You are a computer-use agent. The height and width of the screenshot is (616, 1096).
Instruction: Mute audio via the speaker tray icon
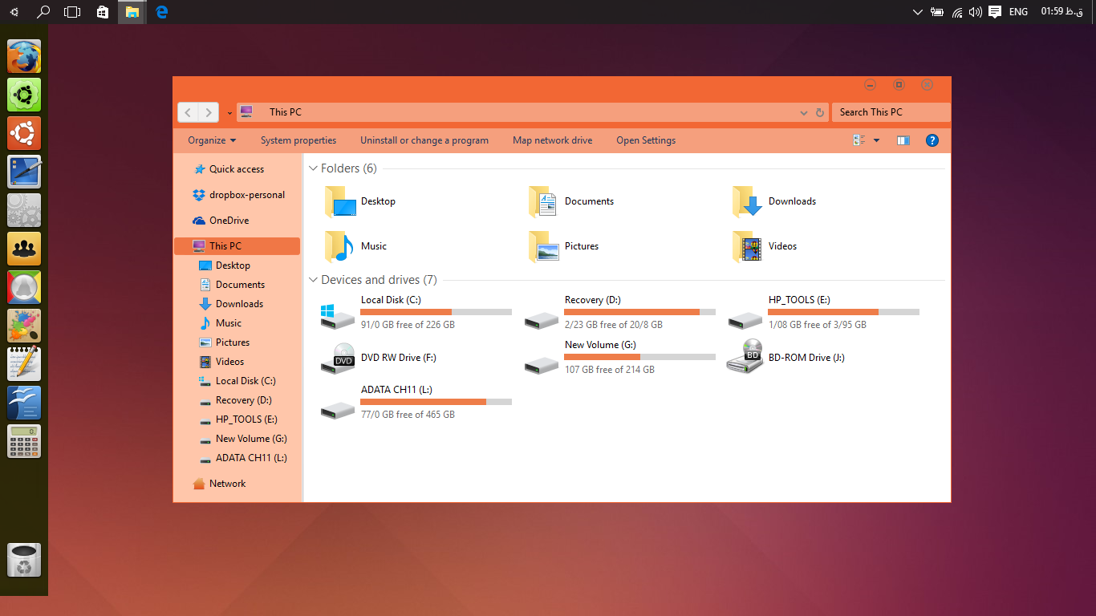(x=973, y=11)
